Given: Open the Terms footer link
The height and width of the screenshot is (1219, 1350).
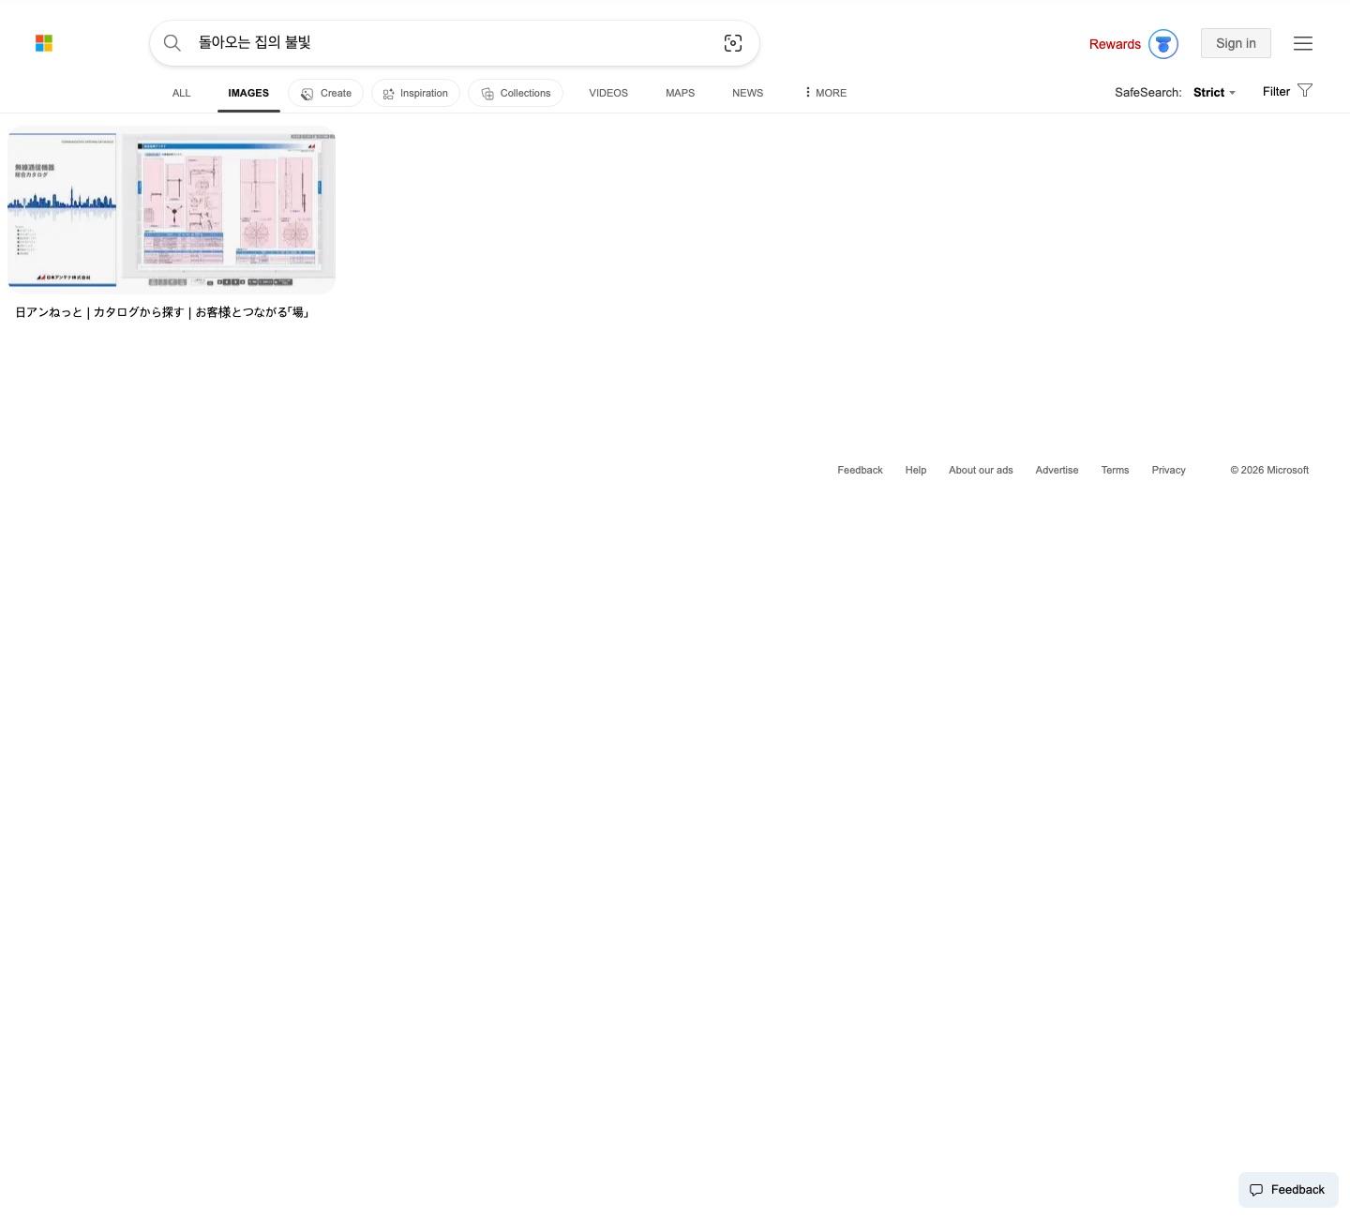Looking at the screenshot, I should pyautogui.click(x=1115, y=471).
